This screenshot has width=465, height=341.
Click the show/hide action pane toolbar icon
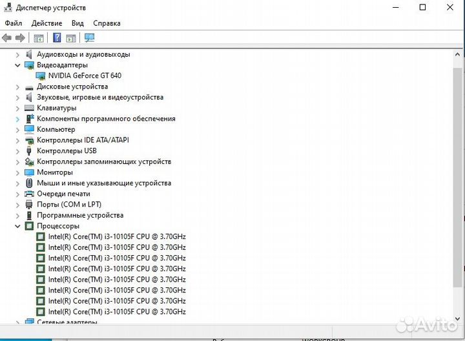(71, 38)
